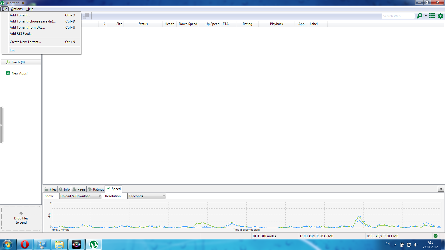The image size is (445, 250).
Task: Click the volume speaker tray icon
Action: tap(416, 245)
